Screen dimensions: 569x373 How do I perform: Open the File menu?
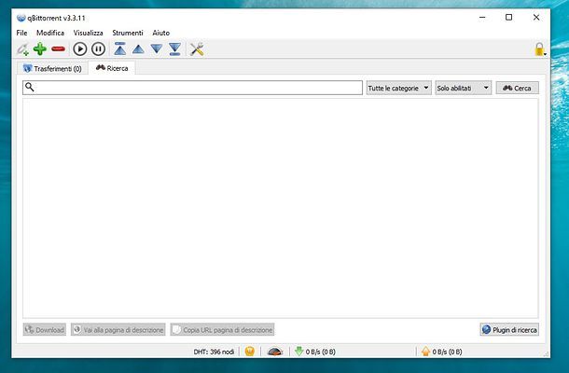21,33
